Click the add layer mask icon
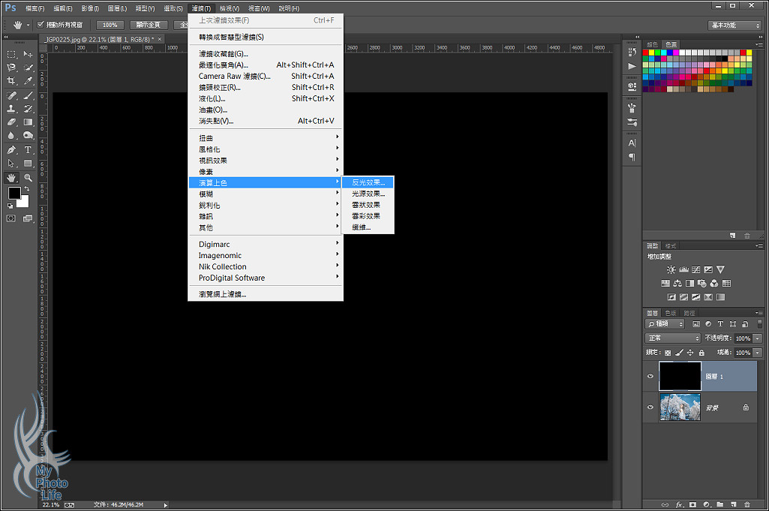Image resolution: width=769 pixels, height=511 pixels. point(692,504)
